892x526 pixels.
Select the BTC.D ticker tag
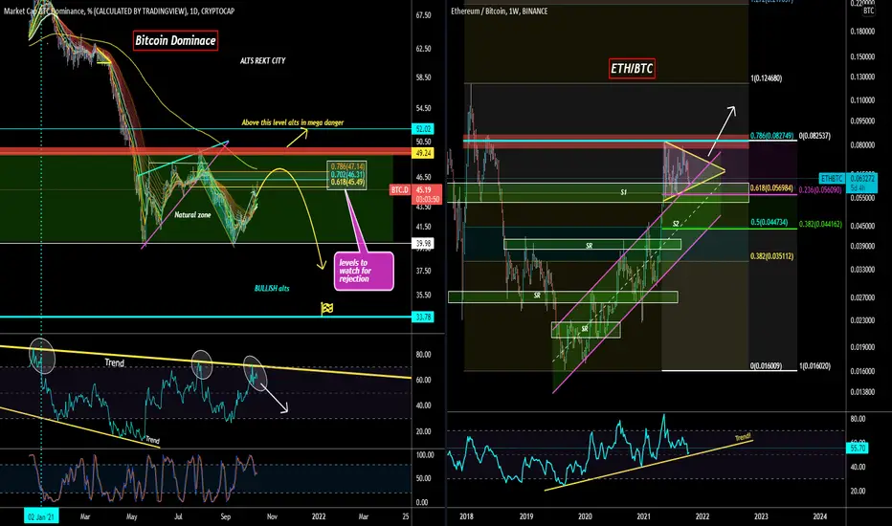click(400, 190)
